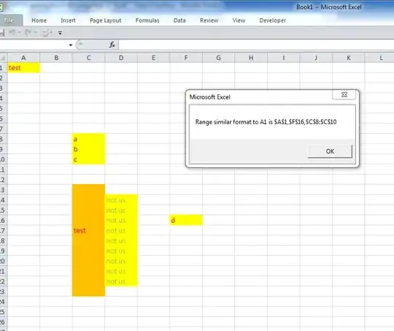Image resolution: width=394 pixels, height=331 pixels.
Task: Open the File tab
Action: (x=9, y=20)
